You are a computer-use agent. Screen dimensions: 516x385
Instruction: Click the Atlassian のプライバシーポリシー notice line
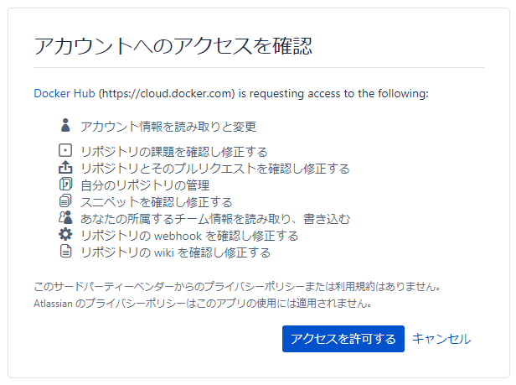point(203,303)
